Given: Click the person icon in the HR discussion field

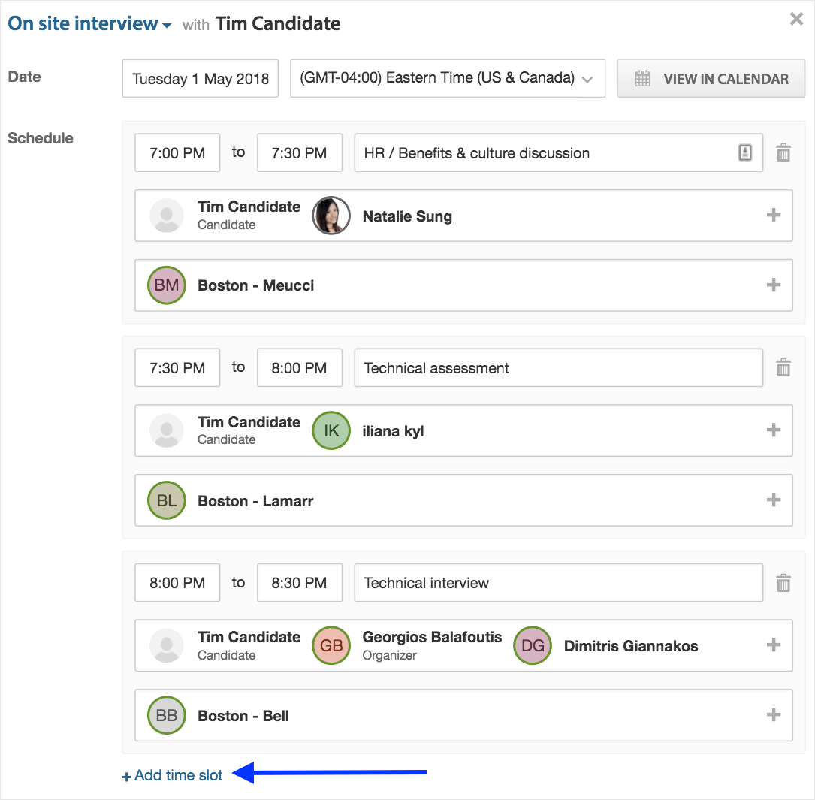Looking at the screenshot, I should coord(745,152).
